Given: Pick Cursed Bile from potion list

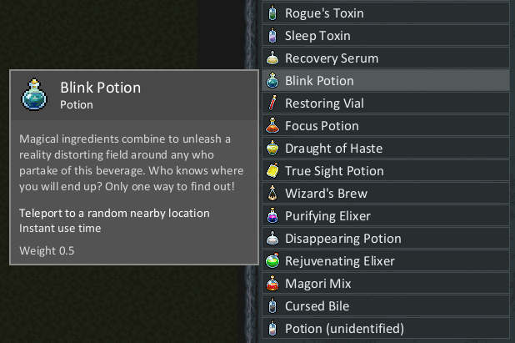Looking at the screenshot, I should (x=386, y=306).
